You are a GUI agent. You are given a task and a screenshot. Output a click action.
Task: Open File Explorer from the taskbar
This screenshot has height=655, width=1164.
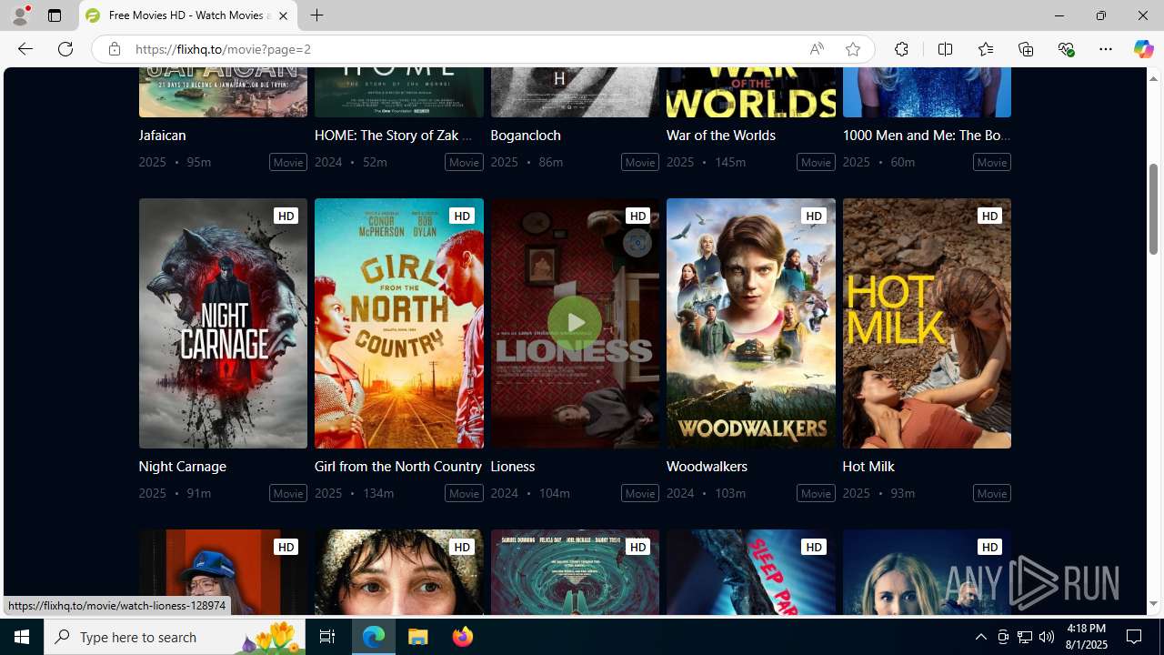418,637
